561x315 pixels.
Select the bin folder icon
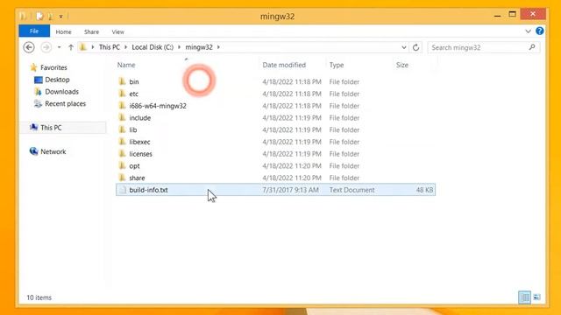[123, 81]
